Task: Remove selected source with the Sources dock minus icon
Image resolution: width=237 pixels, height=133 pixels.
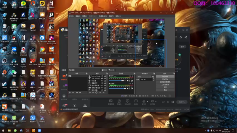Action: tap(93, 93)
